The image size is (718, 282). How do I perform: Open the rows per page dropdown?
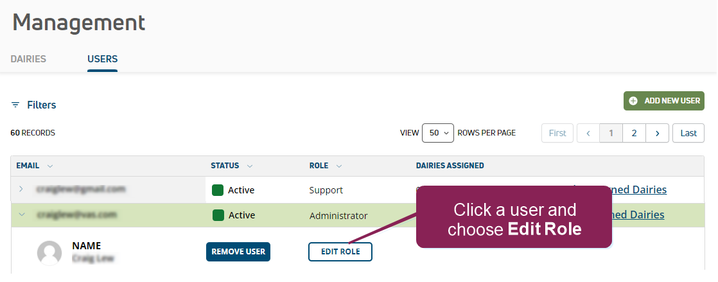(438, 133)
